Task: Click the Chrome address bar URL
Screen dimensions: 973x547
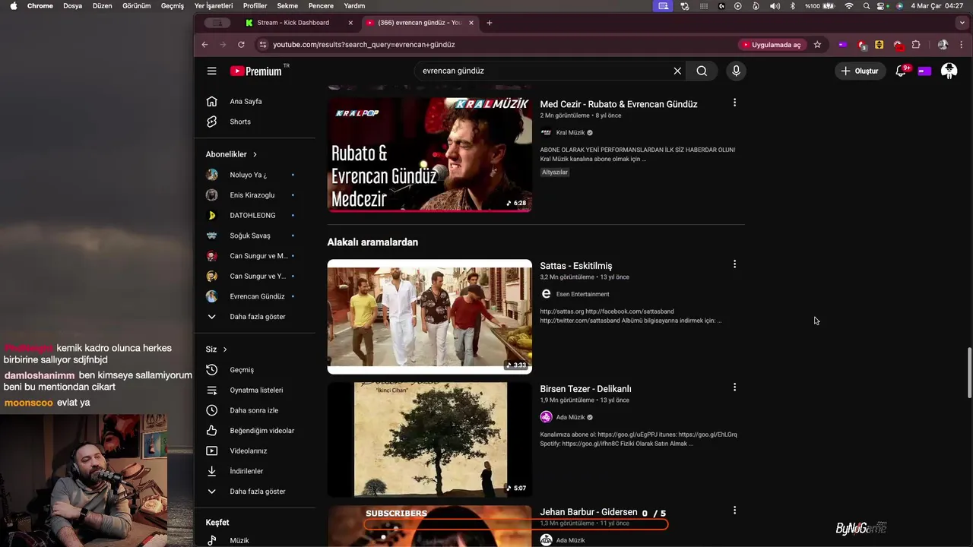Action: tap(364, 44)
